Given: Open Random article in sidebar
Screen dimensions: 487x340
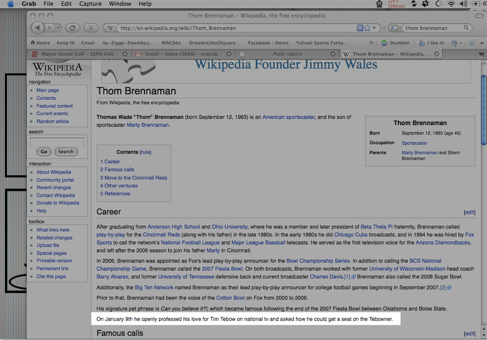Looking at the screenshot, I should [52, 121].
